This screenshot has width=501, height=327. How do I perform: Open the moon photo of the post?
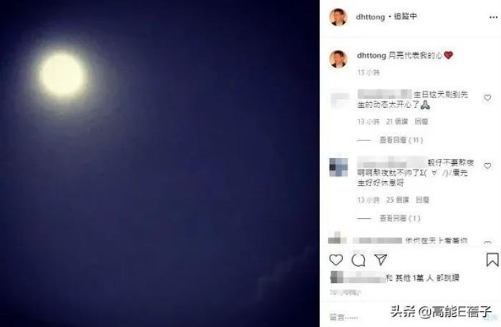[160, 163]
